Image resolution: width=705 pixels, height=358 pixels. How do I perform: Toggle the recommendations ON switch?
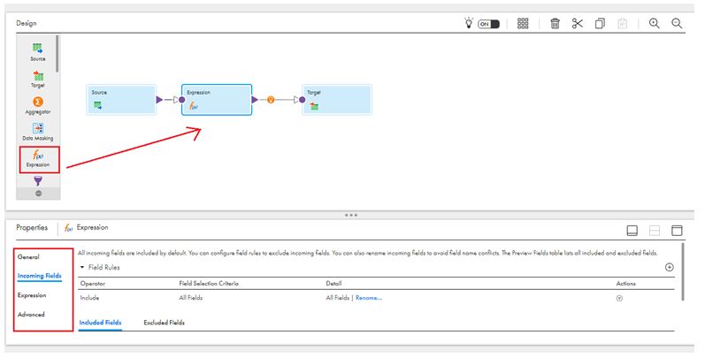489,24
